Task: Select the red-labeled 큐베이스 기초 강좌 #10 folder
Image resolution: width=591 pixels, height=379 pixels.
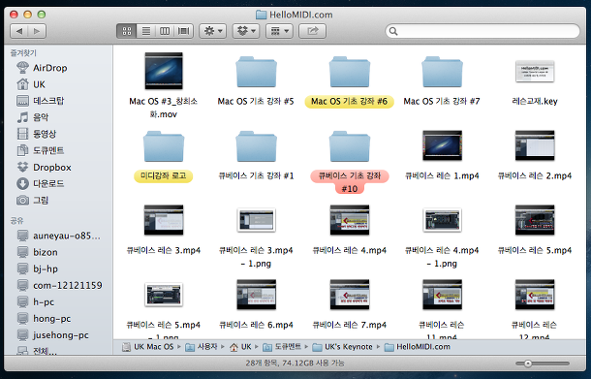Action: coord(349,146)
